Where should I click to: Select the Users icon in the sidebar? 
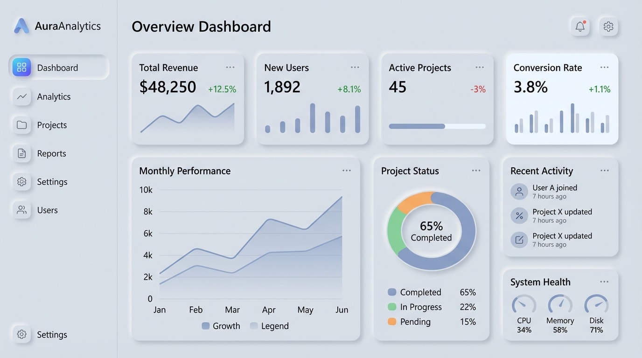tap(21, 210)
